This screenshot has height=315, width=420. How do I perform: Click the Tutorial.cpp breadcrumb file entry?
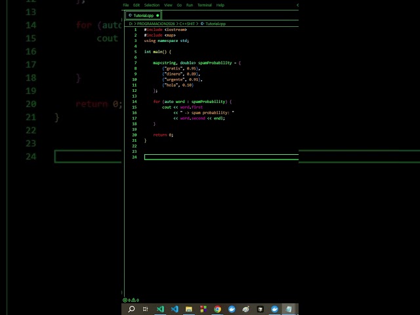coord(213,24)
